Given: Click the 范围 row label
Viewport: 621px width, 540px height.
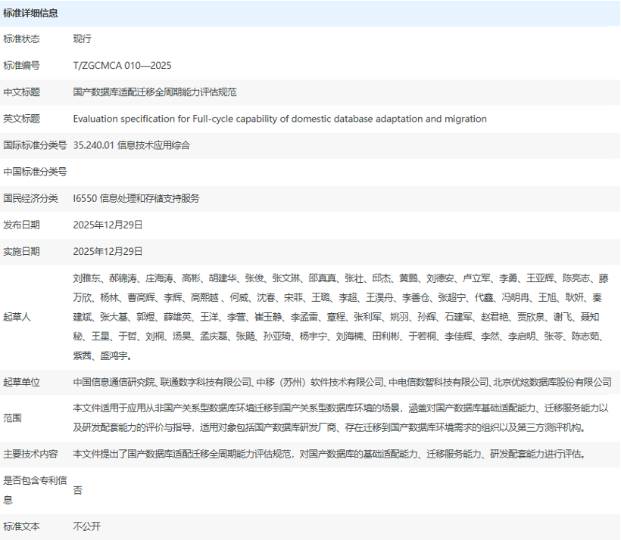Looking at the screenshot, I should point(13,417).
